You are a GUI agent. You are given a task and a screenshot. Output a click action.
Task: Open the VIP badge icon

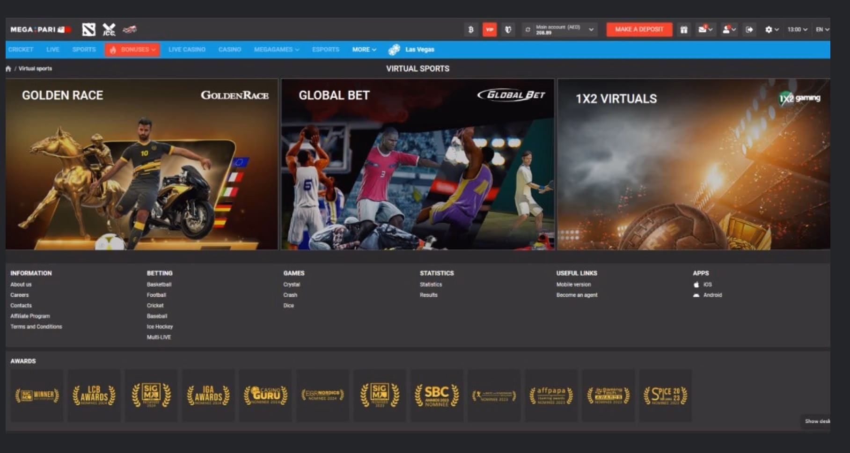[x=490, y=29]
